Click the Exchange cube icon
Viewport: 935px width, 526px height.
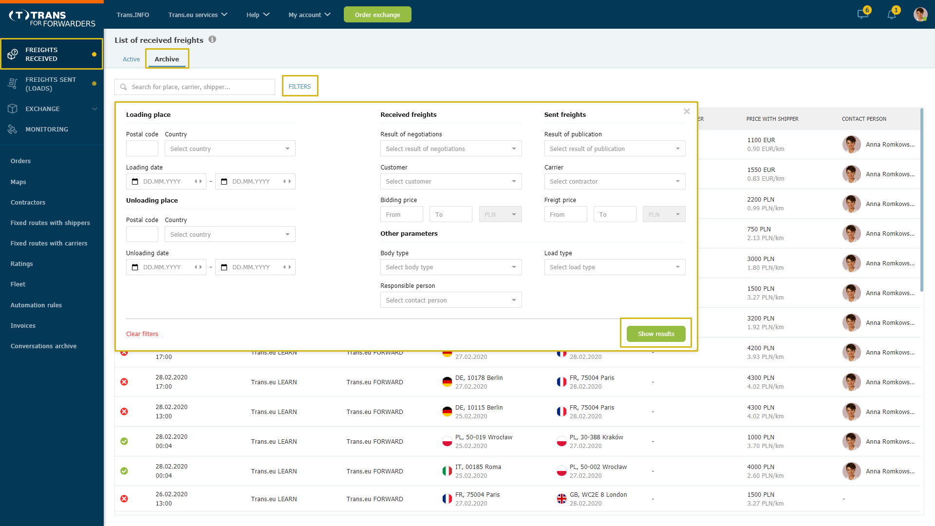[13, 109]
